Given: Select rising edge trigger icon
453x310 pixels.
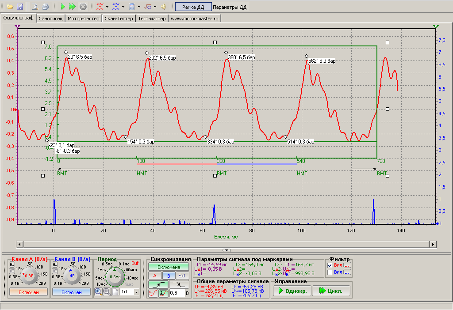Looking at the screenshot, I should [158, 284].
